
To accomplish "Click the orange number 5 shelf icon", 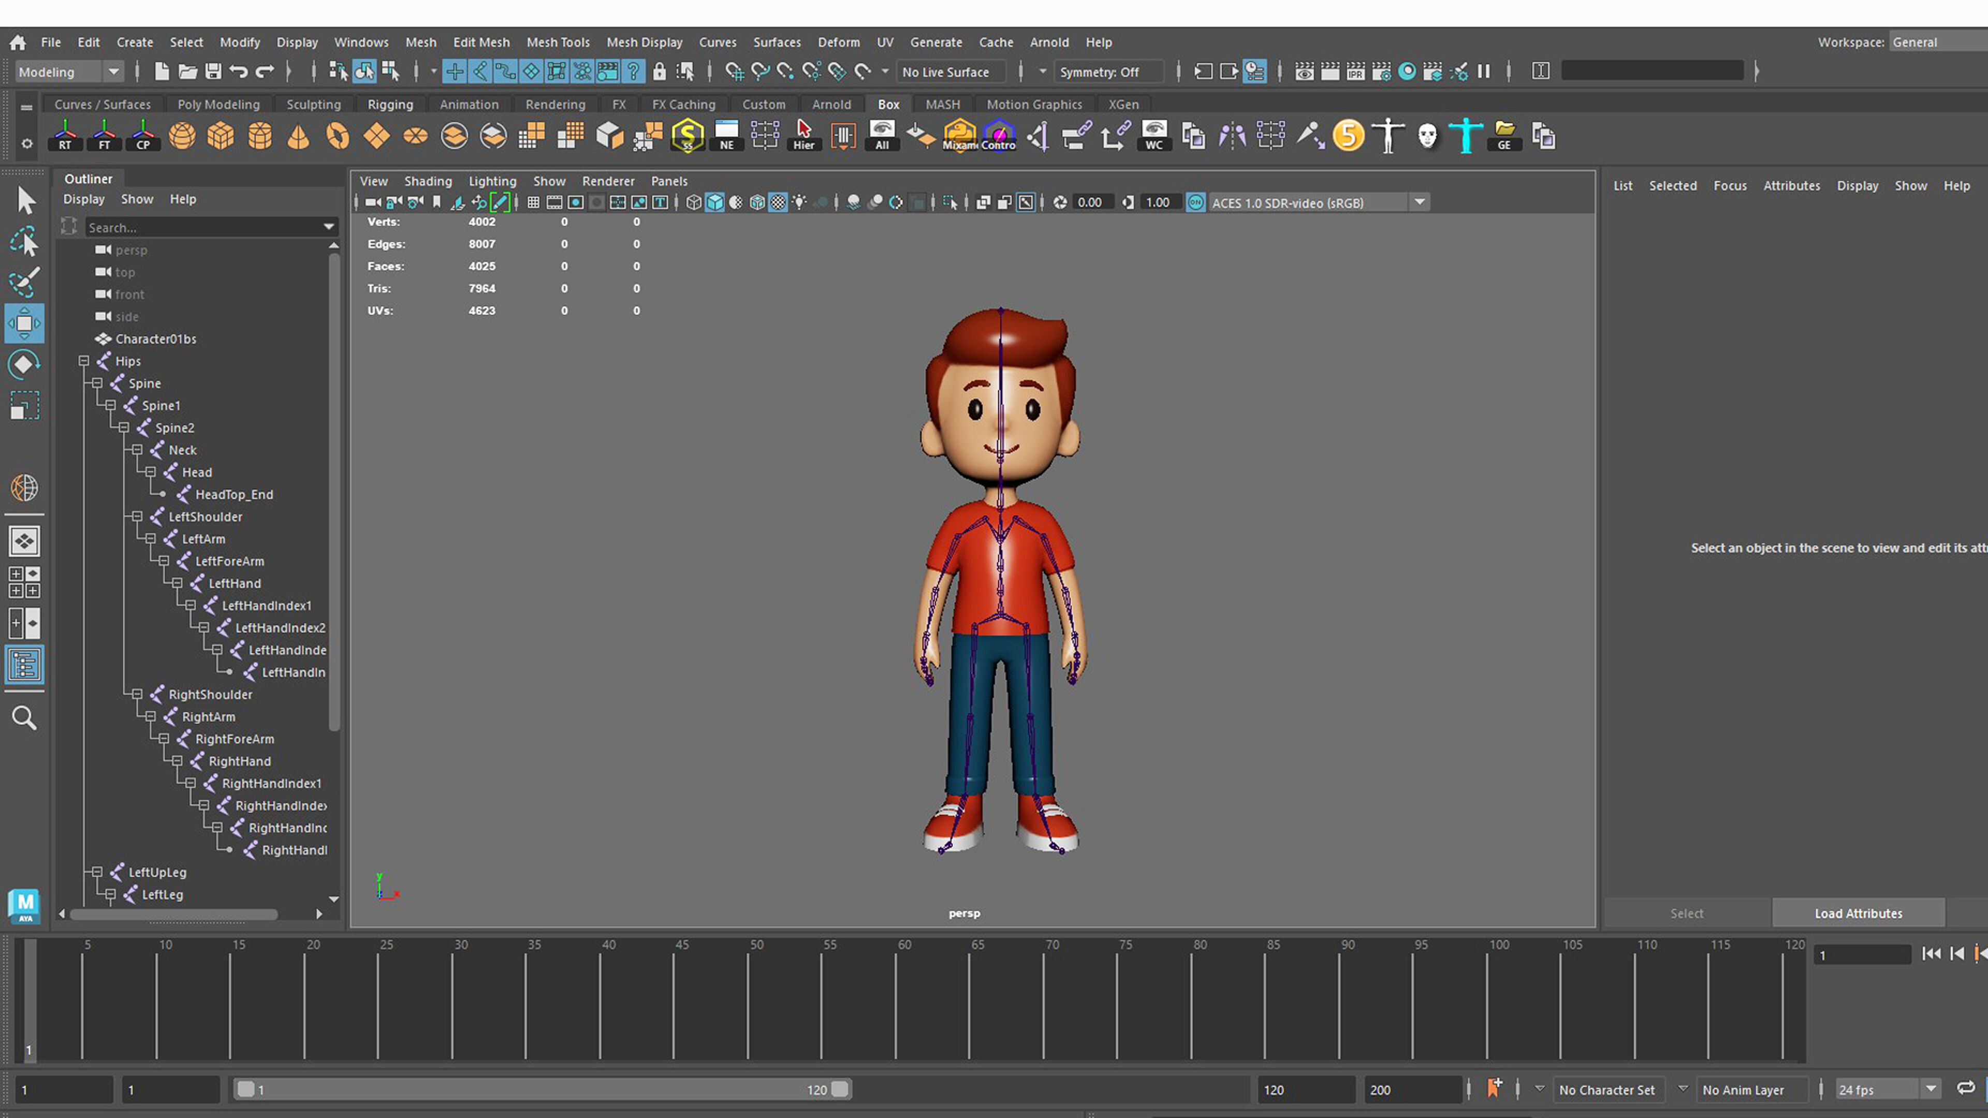I will (x=1348, y=137).
